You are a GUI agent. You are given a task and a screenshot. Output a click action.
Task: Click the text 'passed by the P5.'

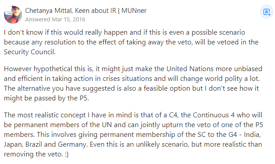[61, 98]
